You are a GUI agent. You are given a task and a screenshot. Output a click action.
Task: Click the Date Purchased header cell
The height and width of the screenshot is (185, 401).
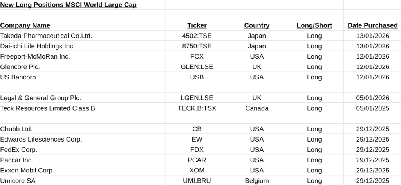coord(372,25)
